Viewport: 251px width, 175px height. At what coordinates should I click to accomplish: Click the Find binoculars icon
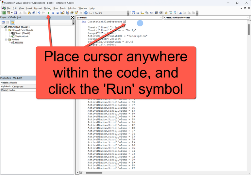(34, 13)
